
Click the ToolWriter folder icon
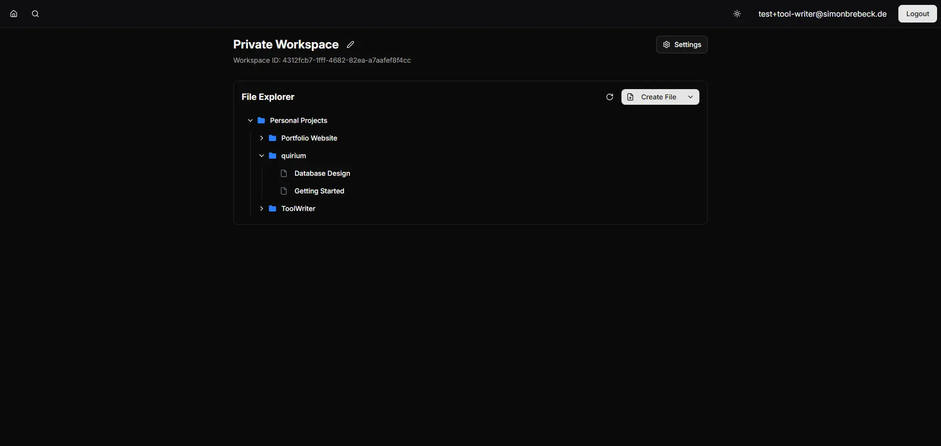pyautogui.click(x=272, y=209)
